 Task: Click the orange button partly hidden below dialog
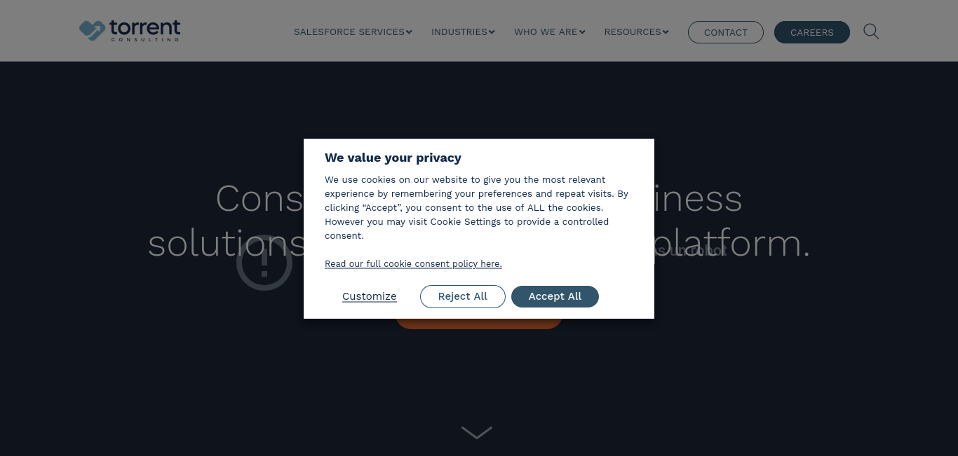click(x=479, y=324)
